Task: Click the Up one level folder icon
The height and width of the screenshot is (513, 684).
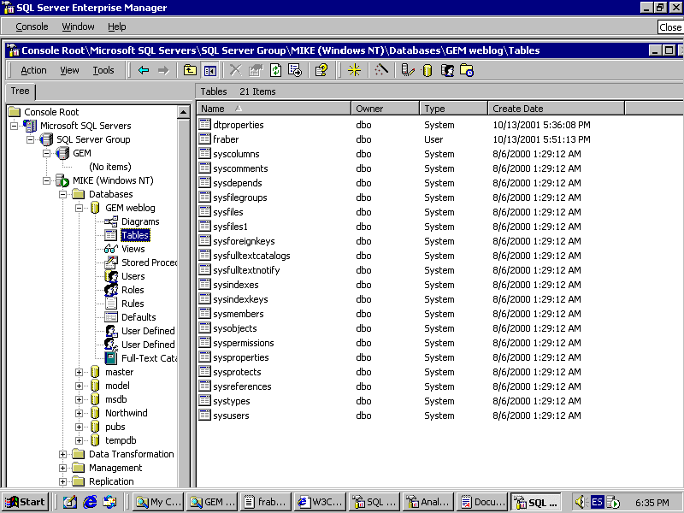Action: pyautogui.click(x=190, y=70)
